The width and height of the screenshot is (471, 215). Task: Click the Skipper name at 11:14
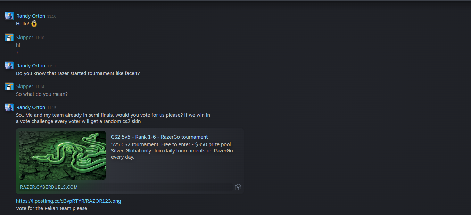(x=25, y=86)
